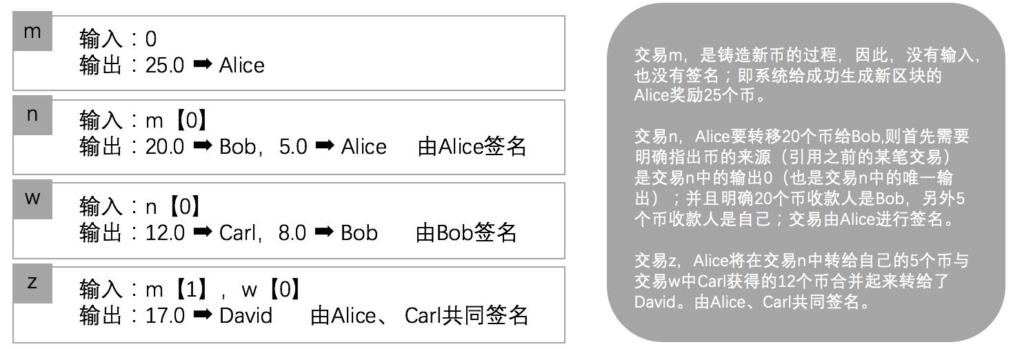This screenshot has height=349, width=1022.
Task: Click the paragraph explaining 交易z in gray panel
Action: [802, 281]
